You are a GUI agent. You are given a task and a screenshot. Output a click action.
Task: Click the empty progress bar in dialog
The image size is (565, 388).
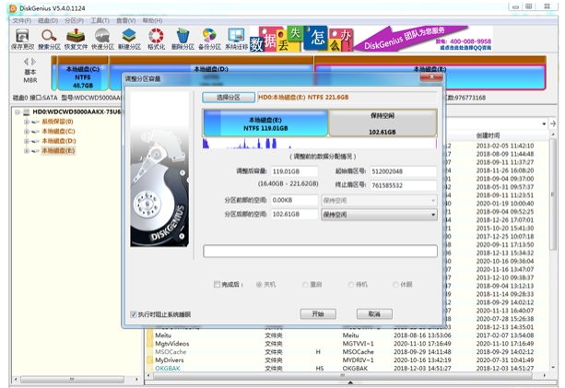click(321, 251)
